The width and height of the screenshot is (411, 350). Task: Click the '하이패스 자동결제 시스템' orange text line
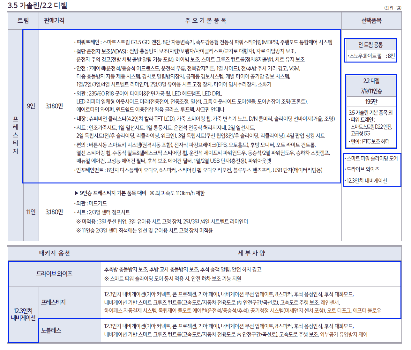(243, 310)
